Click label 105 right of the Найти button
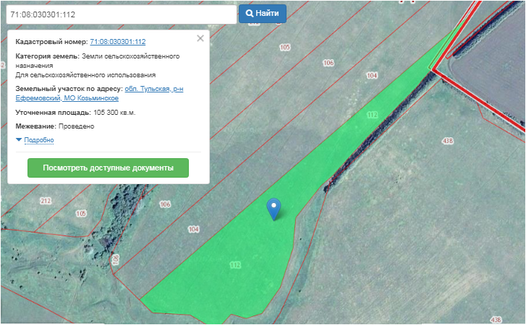This screenshot has width=526, height=325. 284,47
